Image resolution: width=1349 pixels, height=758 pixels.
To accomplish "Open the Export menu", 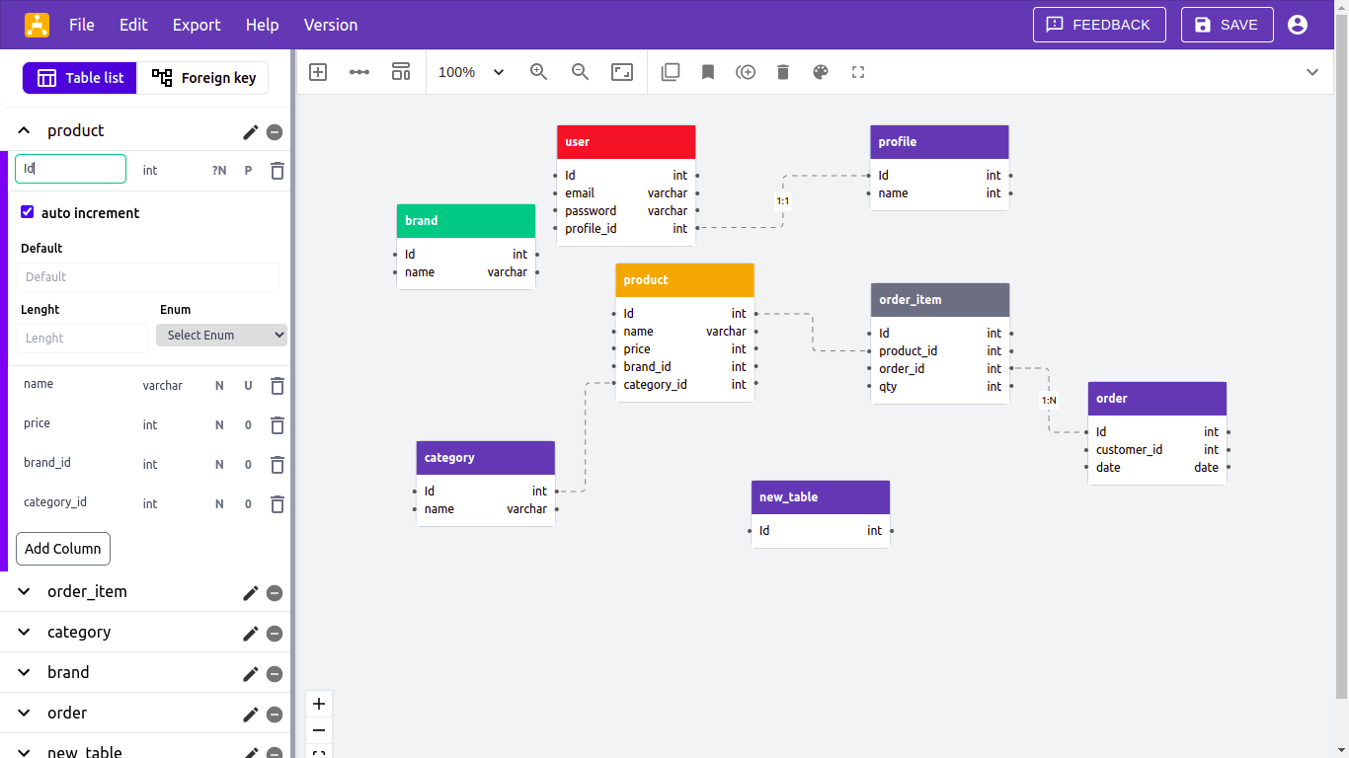I will point(197,25).
